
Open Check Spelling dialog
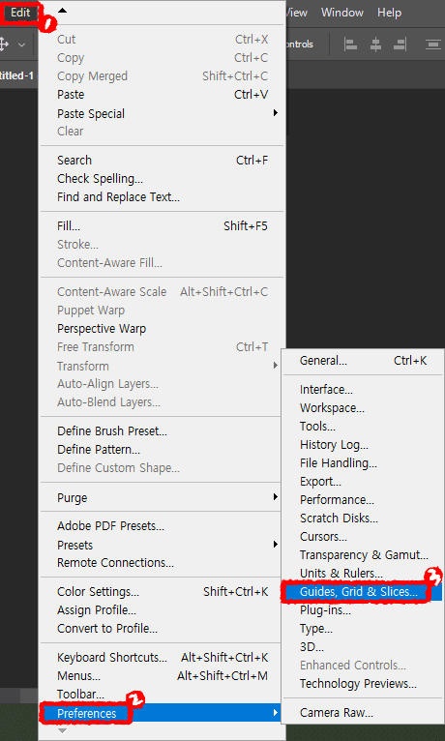(162, 179)
